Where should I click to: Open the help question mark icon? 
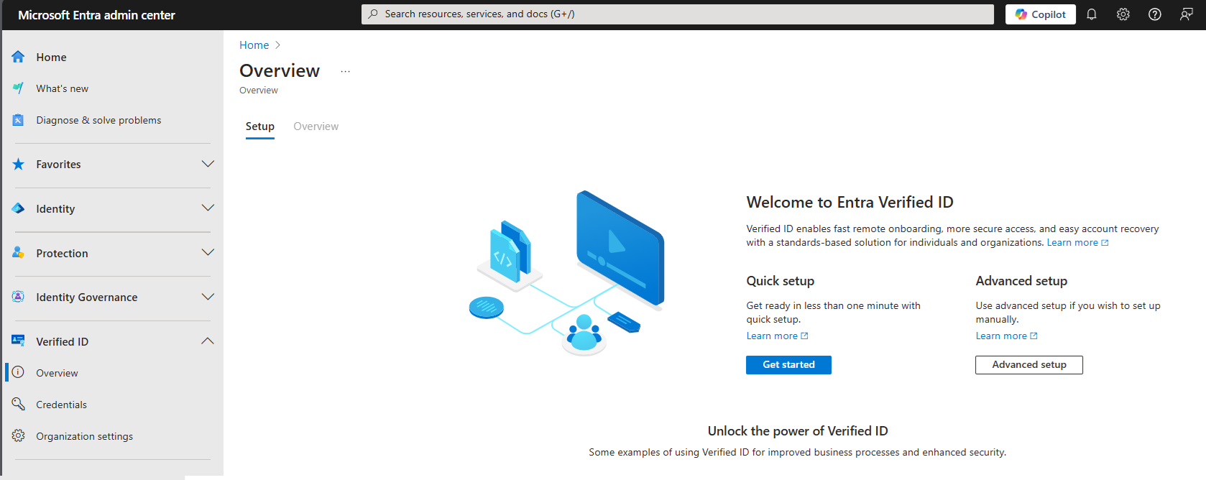pyautogui.click(x=1155, y=14)
